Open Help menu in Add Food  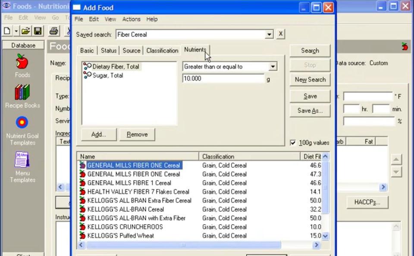(x=152, y=19)
